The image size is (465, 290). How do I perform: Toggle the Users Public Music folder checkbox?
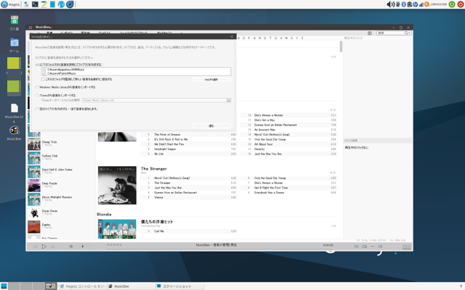pos(44,73)
